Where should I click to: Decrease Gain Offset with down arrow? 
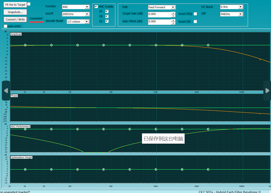(173, 23)
